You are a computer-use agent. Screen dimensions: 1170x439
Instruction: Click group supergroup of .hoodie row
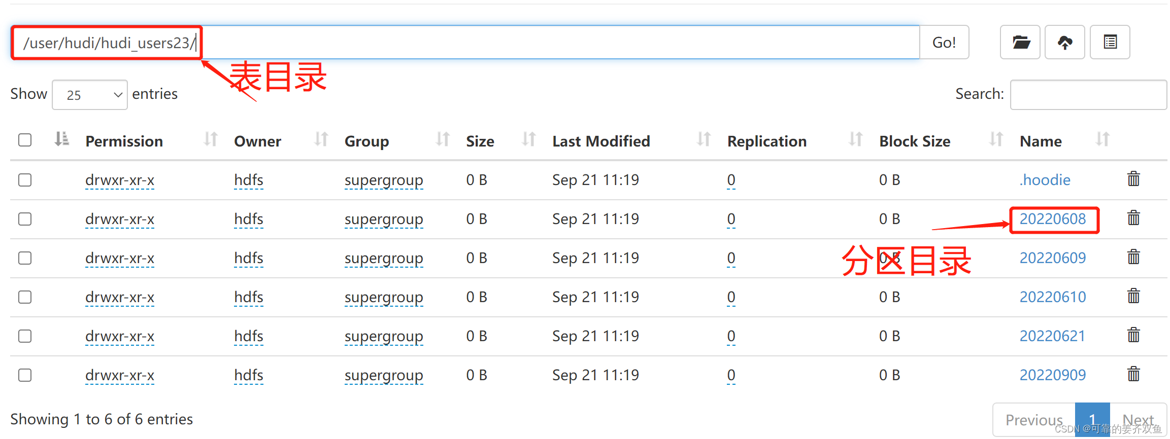tap(384, 180)
